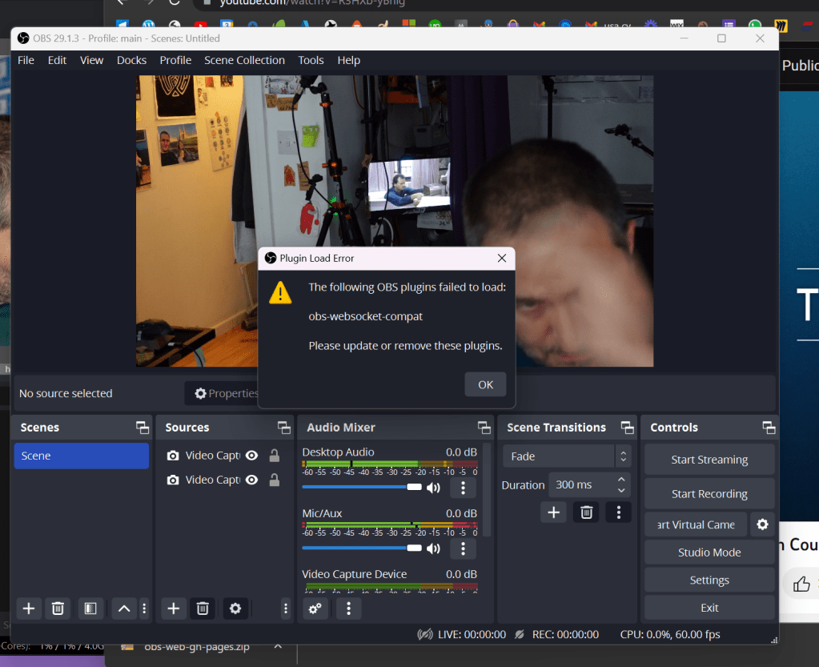Move scene up with arrow icon
819x667 pixels.
pyautogui.click(x=124, y=609)
